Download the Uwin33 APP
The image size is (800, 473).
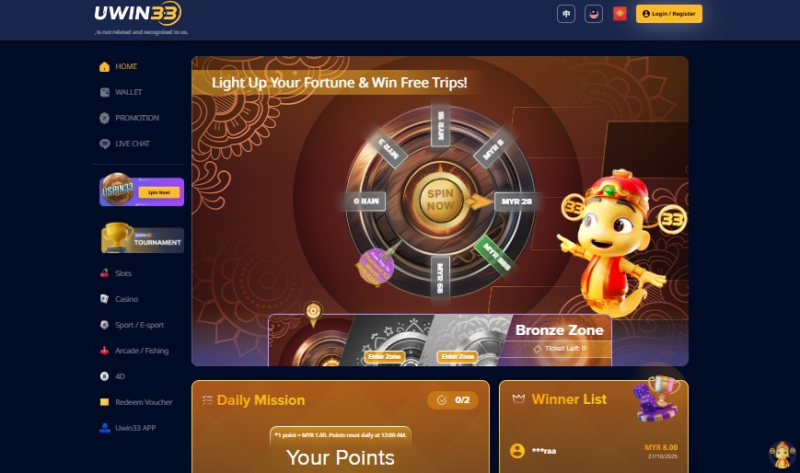click(128, 428)
